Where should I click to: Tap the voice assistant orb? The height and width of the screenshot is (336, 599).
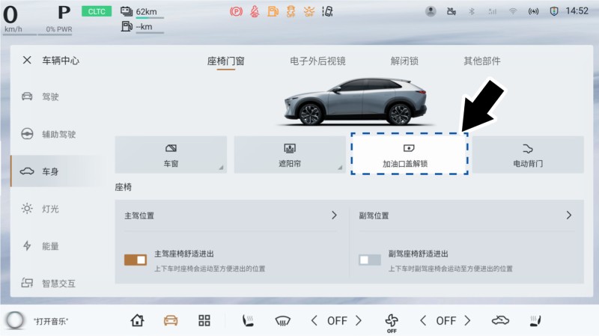point(14,320)
